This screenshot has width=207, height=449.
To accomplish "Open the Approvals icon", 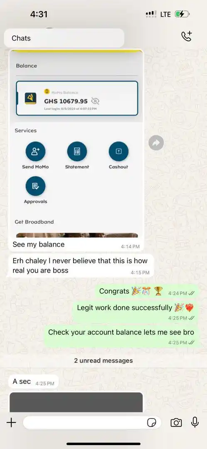I will [x=35, y=186].
